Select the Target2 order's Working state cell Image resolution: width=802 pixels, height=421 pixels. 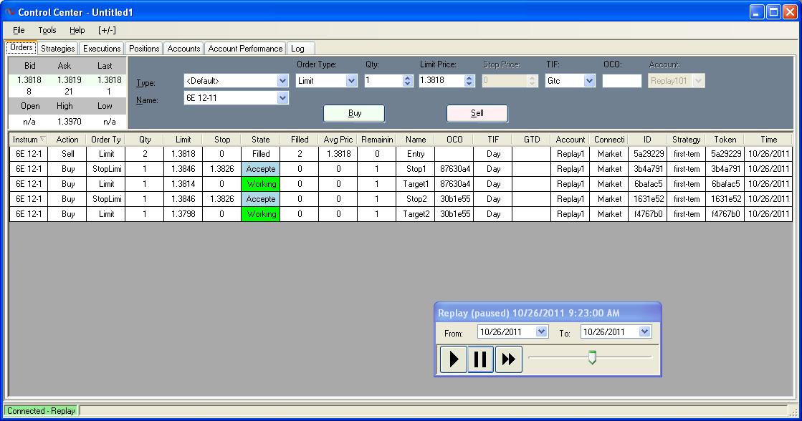[x=260, y=214]
